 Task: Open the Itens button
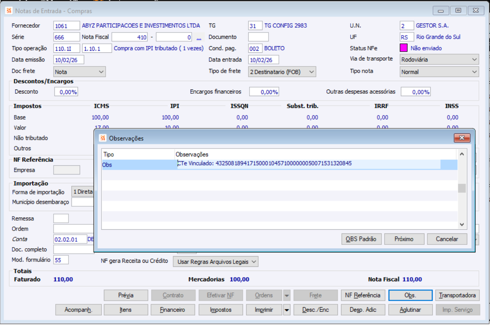point(126,310)
